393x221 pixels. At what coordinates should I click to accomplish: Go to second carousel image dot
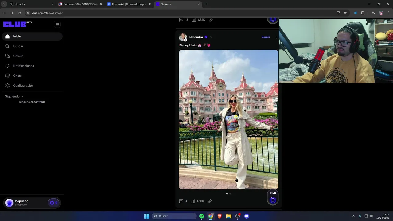click(230, 193)
